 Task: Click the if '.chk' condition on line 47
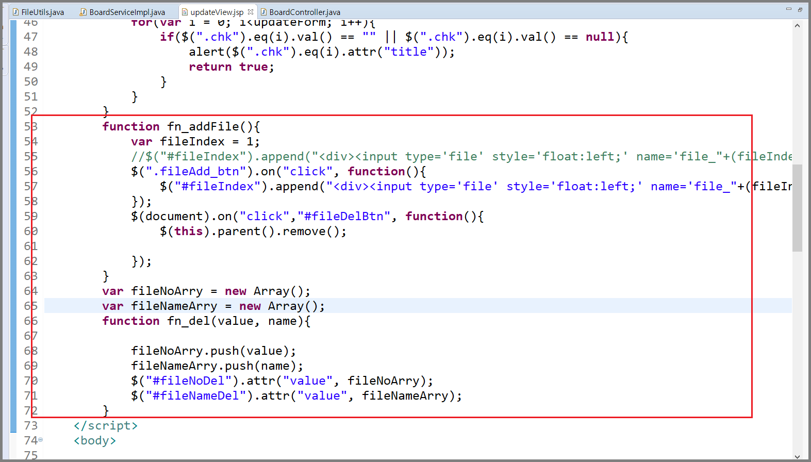tap(394, 37)
